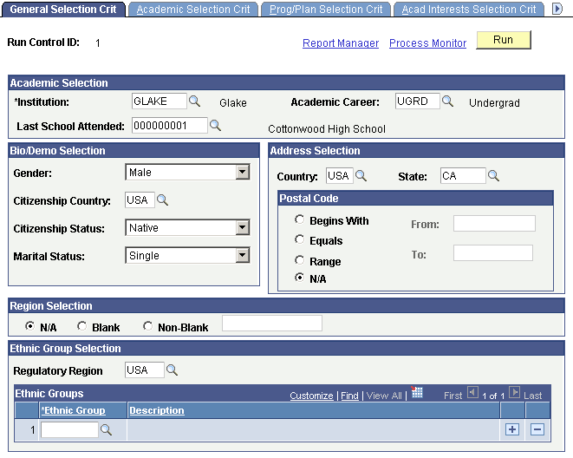Click the postal code From field
The image size is (573, 458).
[494, 223]
